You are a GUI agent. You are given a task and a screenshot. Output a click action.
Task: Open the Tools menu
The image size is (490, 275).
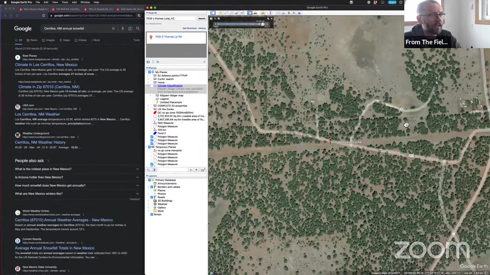point(65,2)
